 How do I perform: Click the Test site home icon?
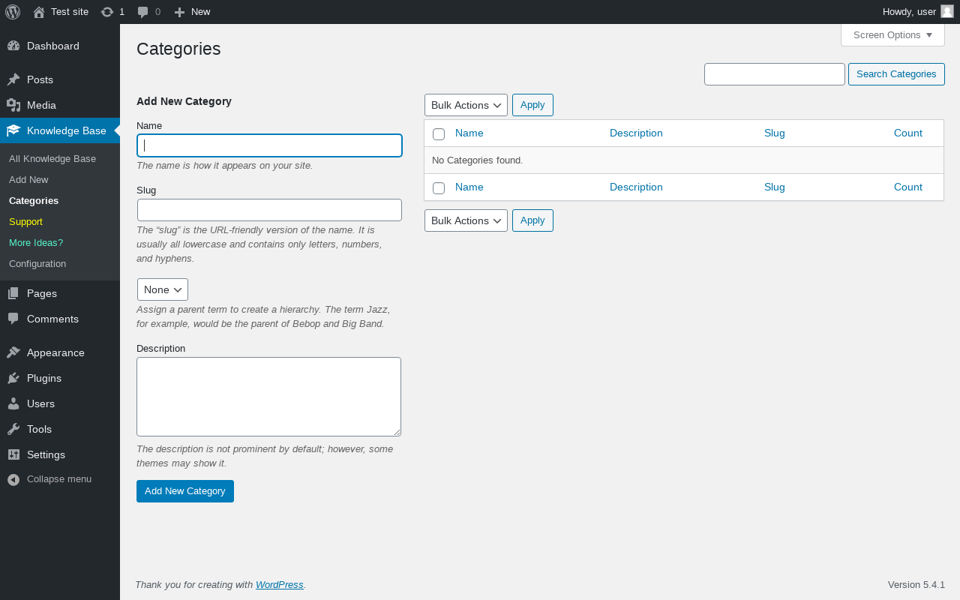39,12
